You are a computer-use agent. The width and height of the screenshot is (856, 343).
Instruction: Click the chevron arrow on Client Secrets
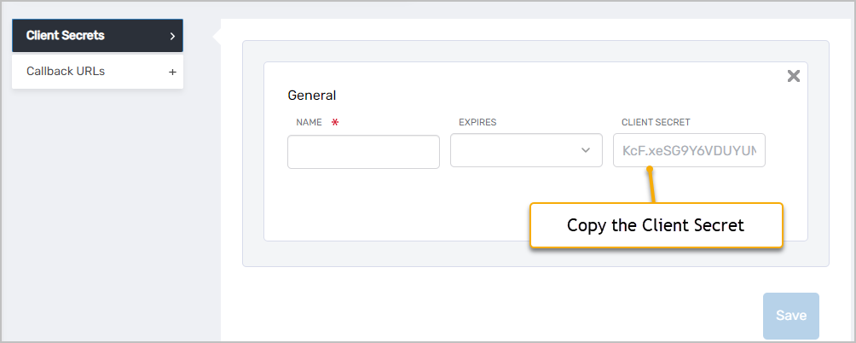[172, 36]
